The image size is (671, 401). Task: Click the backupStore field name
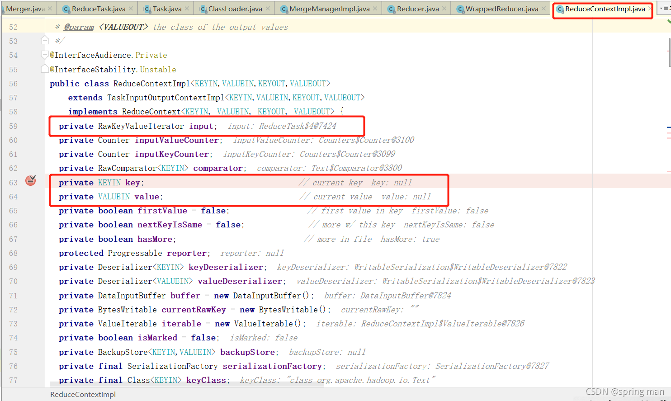(x=247, y=352)
